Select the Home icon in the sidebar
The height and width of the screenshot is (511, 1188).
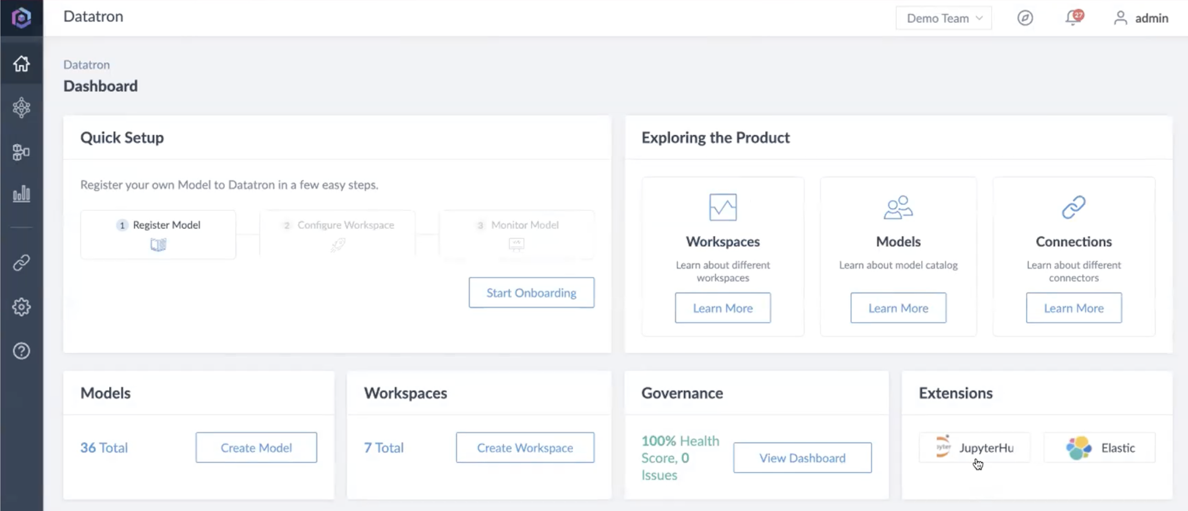point(21,63)
